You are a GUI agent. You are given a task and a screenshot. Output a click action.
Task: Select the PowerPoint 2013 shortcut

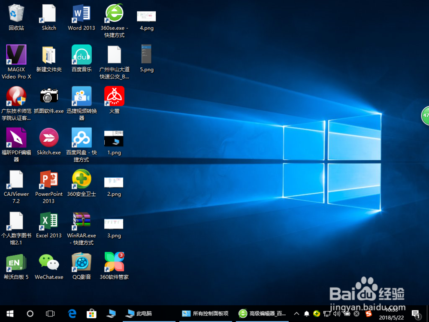(x=49, y=187)
